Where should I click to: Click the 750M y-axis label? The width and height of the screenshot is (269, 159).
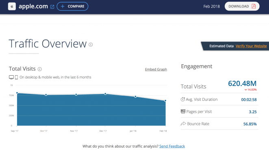[x=11, y=95]
